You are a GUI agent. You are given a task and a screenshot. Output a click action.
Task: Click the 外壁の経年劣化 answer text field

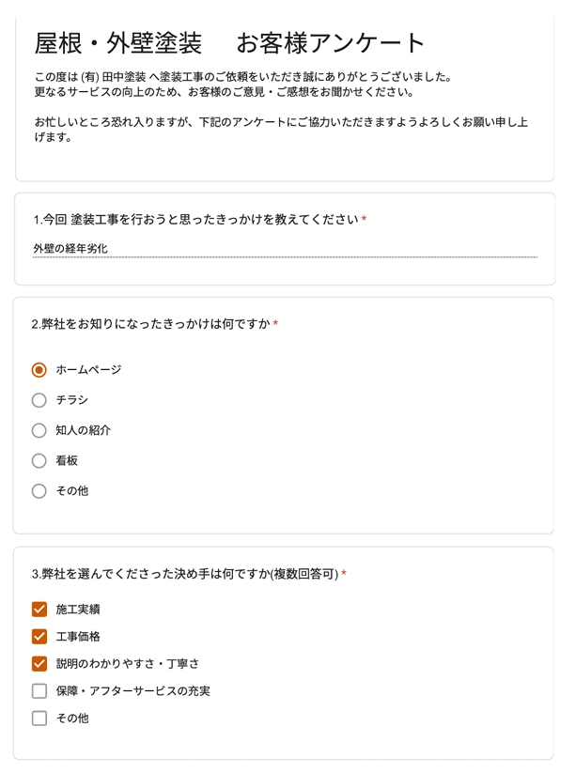pos(284,249)
